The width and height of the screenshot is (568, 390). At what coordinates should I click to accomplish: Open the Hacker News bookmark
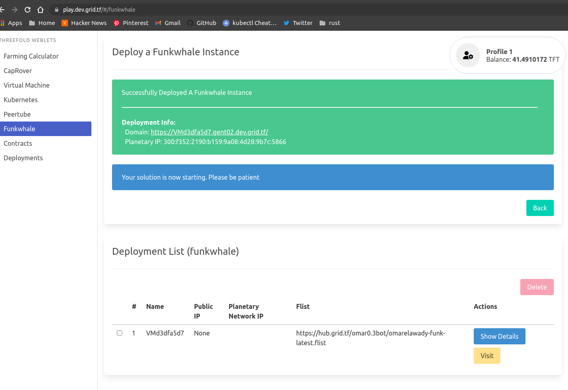pos(84,23)
